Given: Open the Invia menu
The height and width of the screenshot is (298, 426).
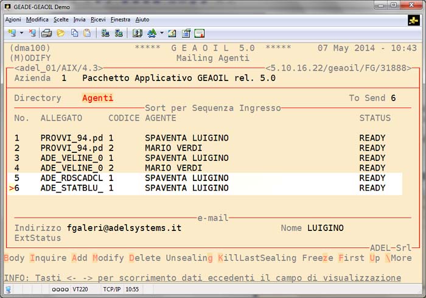Looking at the screenshot, I should click(79, 20).
